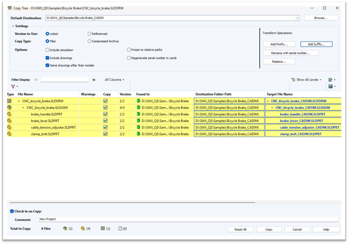Click the green vault icon in clamp_bolt.SLDPRT row
The image size is (349, 244).
138,134
